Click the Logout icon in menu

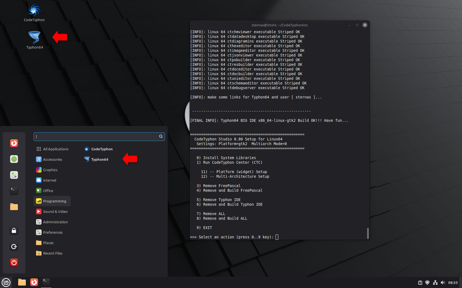[x=14, y=247]
